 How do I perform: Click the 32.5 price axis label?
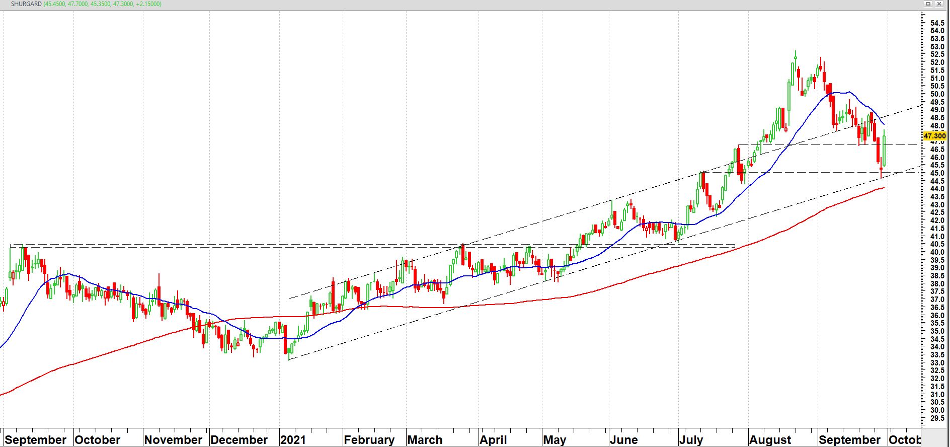click(x=937, y=370)
